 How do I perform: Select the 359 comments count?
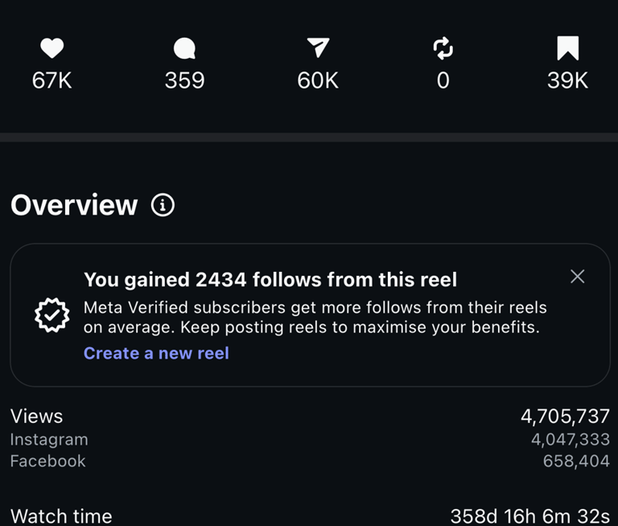[x=184, y=80]
